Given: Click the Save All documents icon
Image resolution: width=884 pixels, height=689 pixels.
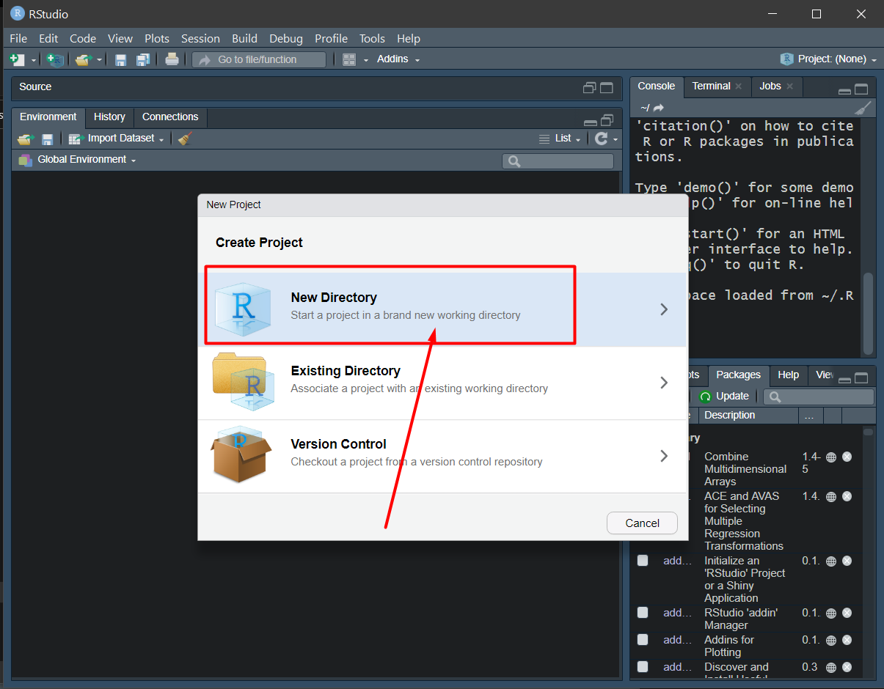Looking at the screenshot, I should [143, 59].
